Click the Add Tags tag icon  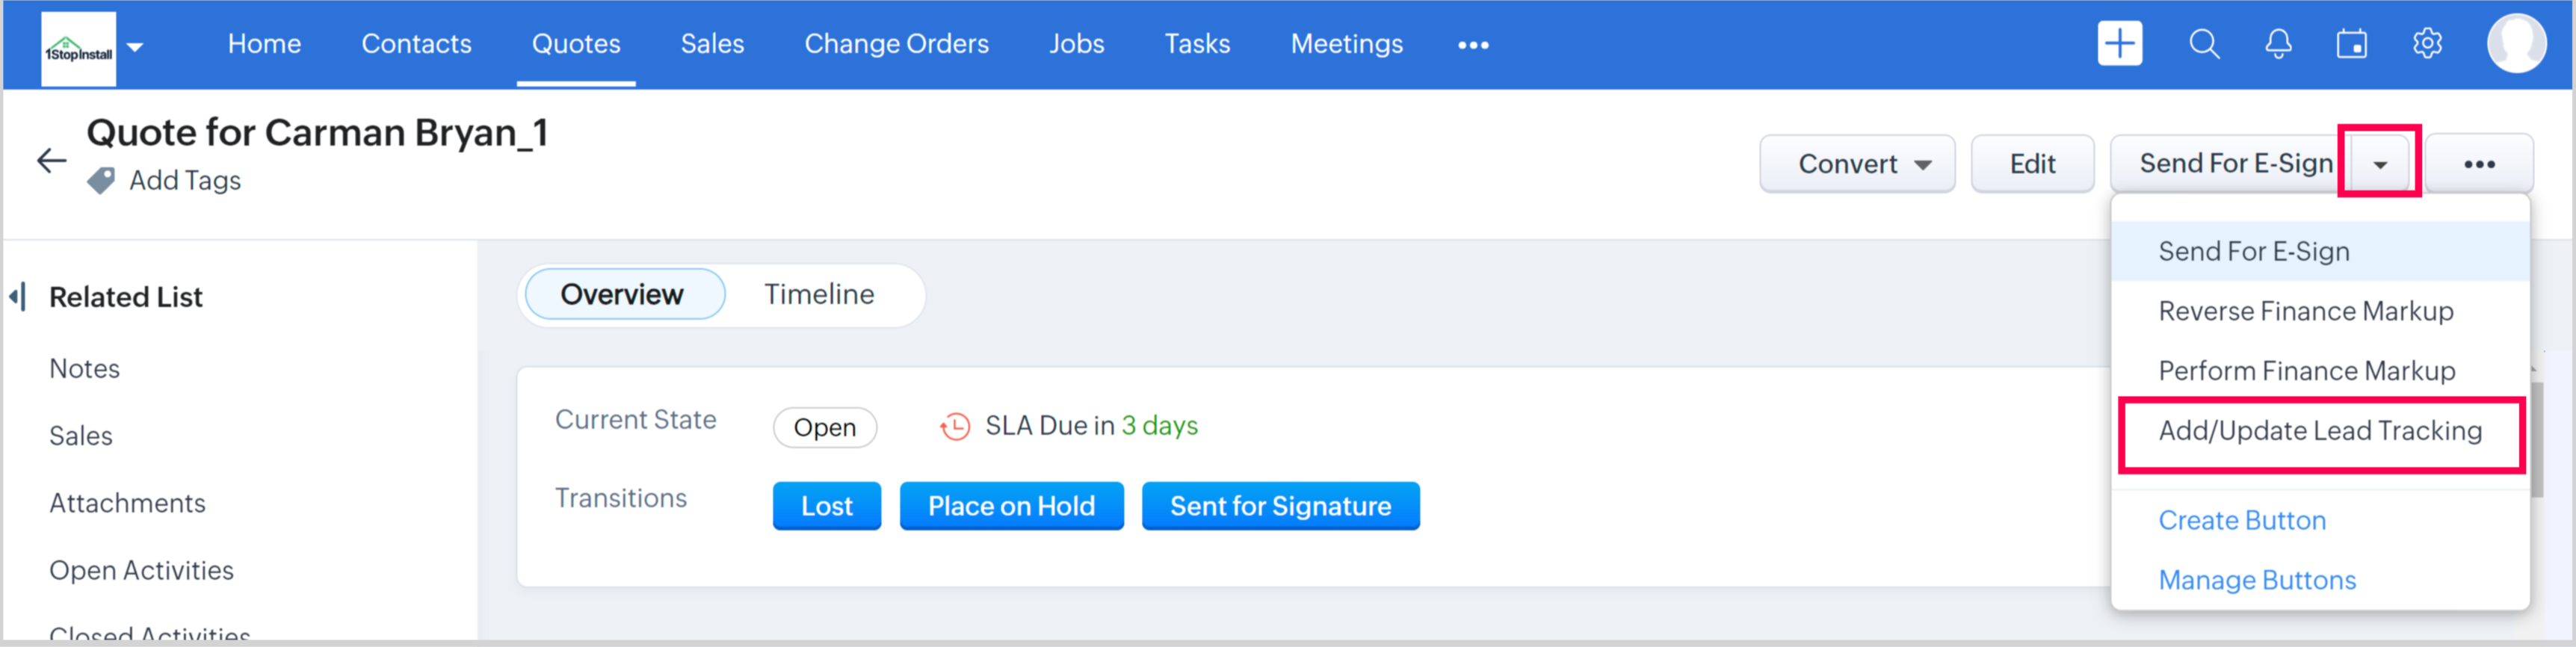click(101, 181)
